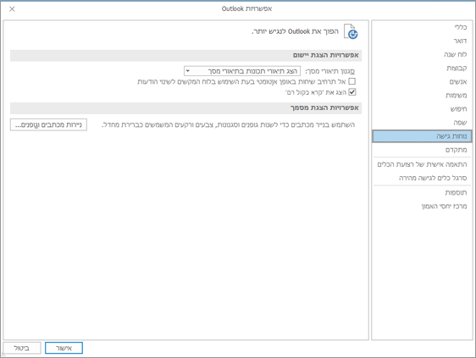Open סרגל כלים לגישה מהירה settings

[422, 178]
